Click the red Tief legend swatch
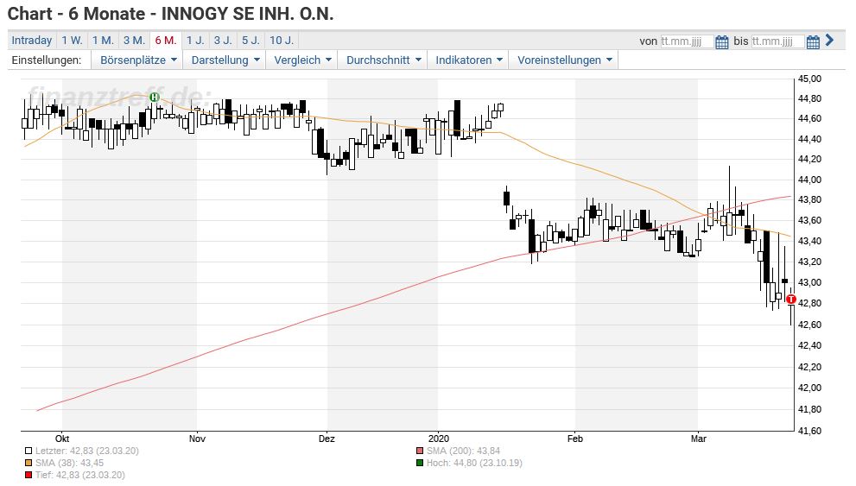The width and height of the screenshot is (856, 486). coord(29,475)
